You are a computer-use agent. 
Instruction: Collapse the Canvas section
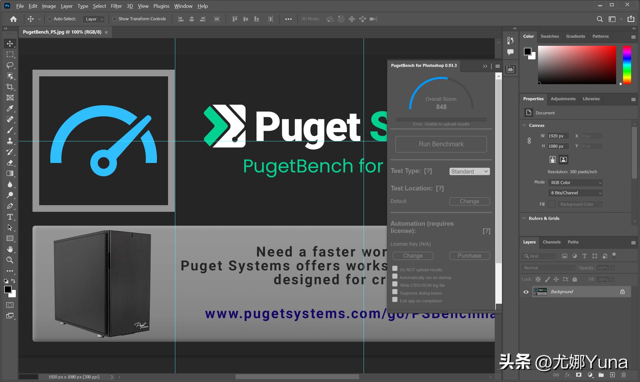(524, 125)
